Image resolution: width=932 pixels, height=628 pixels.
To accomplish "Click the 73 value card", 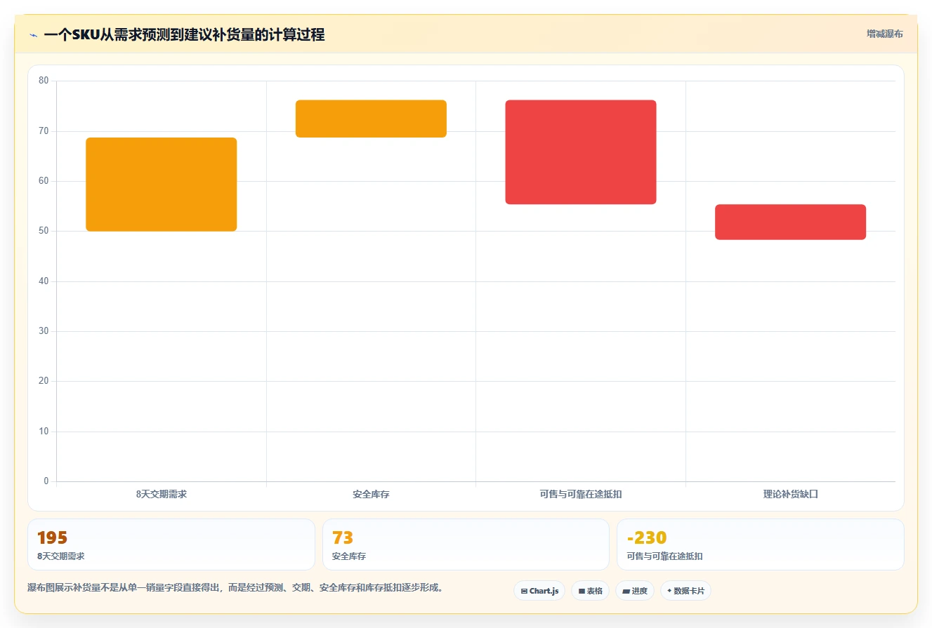I will (466, 545).
